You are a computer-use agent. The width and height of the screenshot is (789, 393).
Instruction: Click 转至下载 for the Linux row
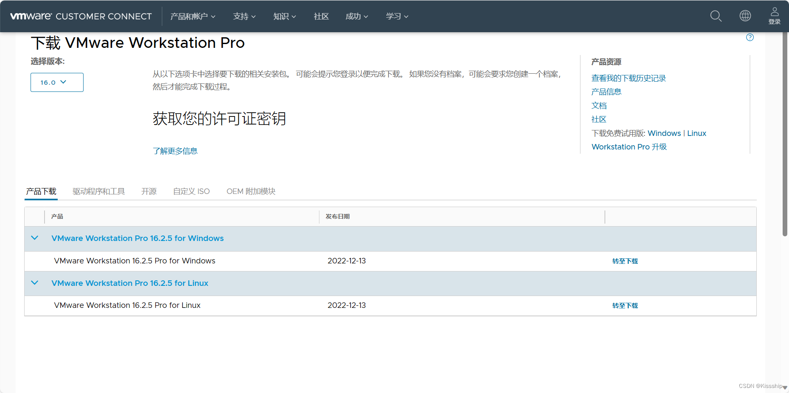(625, 306)
